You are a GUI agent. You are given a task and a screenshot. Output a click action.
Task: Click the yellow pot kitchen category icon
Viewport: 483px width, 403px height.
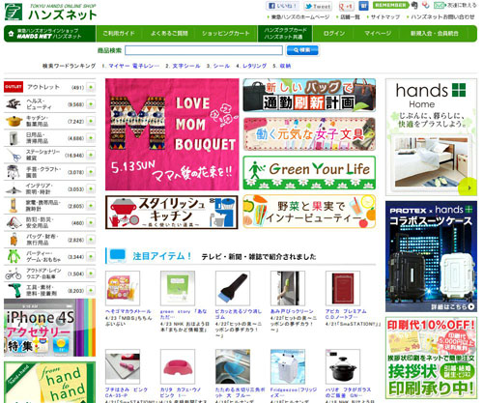point(14,121)
